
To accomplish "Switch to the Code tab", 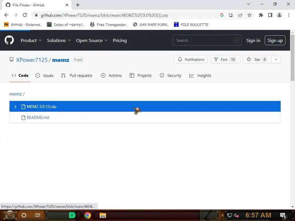I will (x=20, y=75).
